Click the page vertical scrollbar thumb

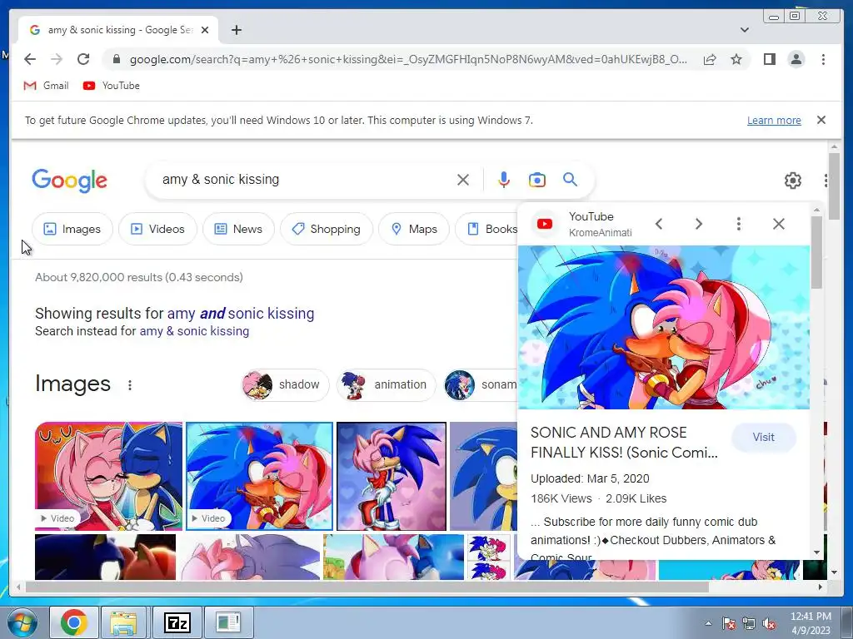pyautogui.click(x=835, y=186)
